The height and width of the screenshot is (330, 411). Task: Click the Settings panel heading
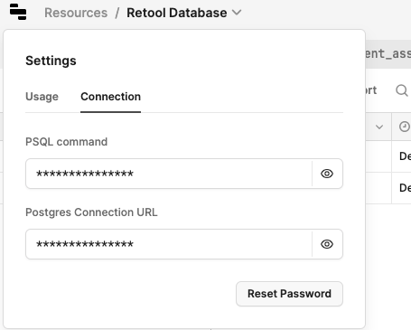pyautogui.click(x=51, y=61)
